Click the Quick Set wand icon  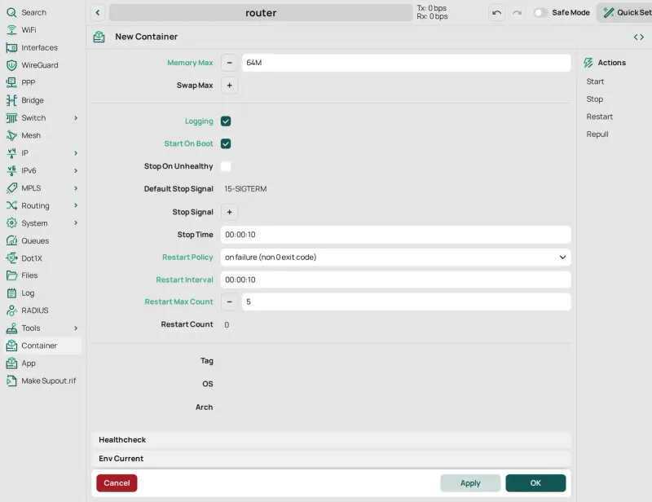608,13
